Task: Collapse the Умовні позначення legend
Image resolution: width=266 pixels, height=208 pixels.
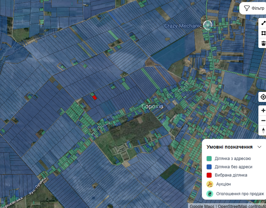Action: (x=259, y=147)
